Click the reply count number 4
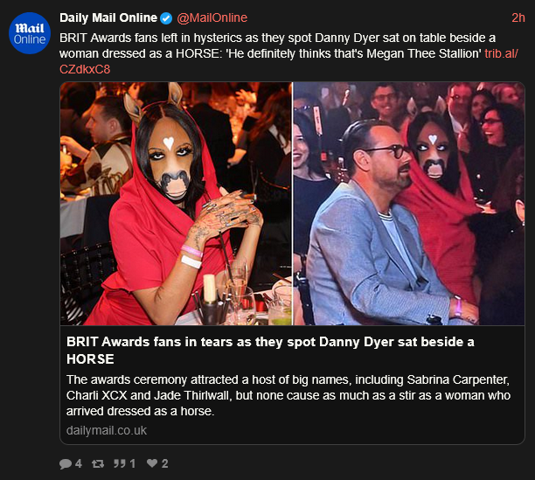The width and height of the screenshot is (535, 480). pyautogui.click(x=79, y=463)
